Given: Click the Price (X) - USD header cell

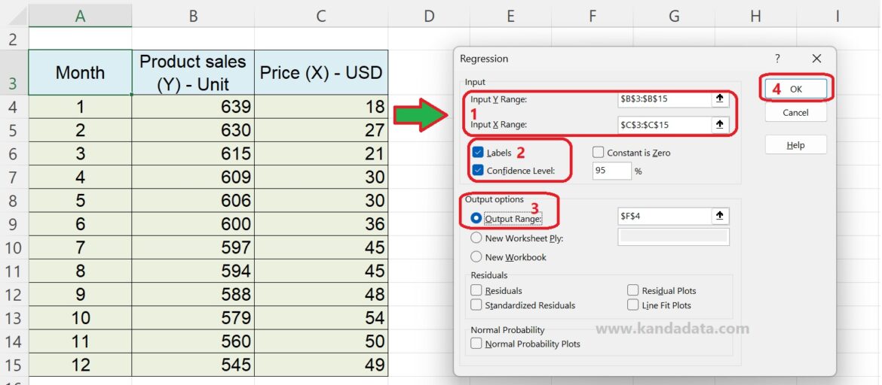Looking at the screenshot, I should pos(320,72).
